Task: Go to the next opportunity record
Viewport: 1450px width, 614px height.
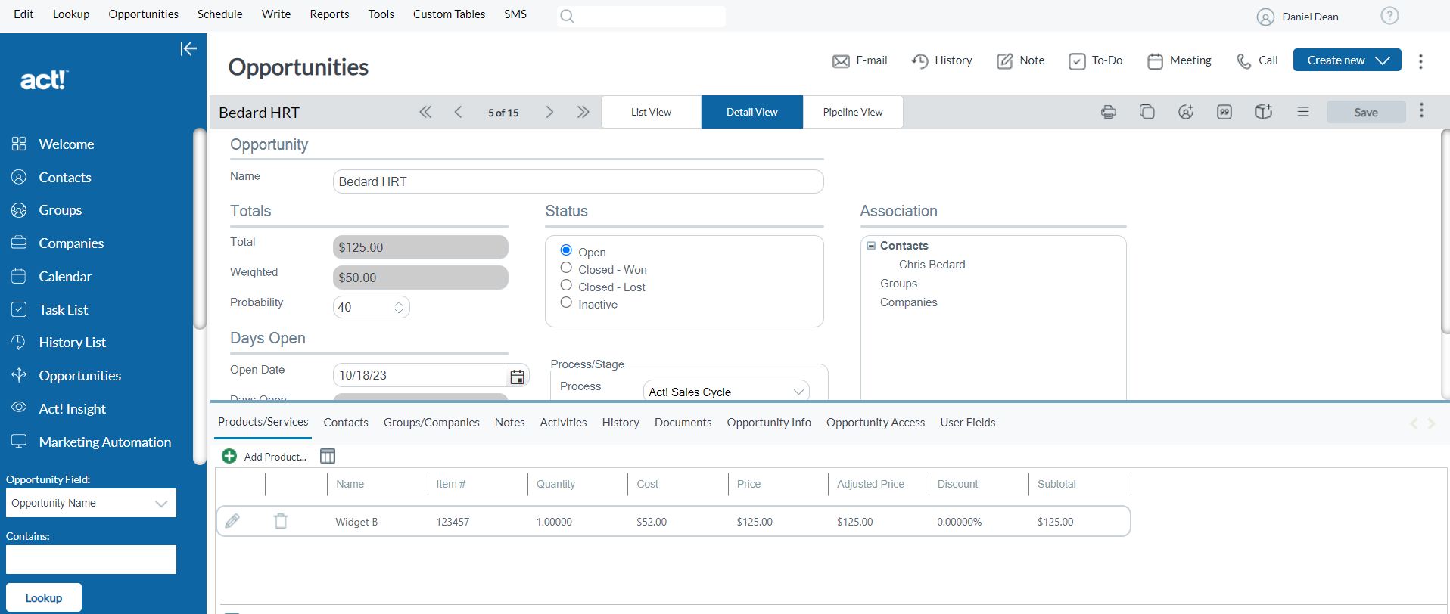Action: click(x=549, y=112)
